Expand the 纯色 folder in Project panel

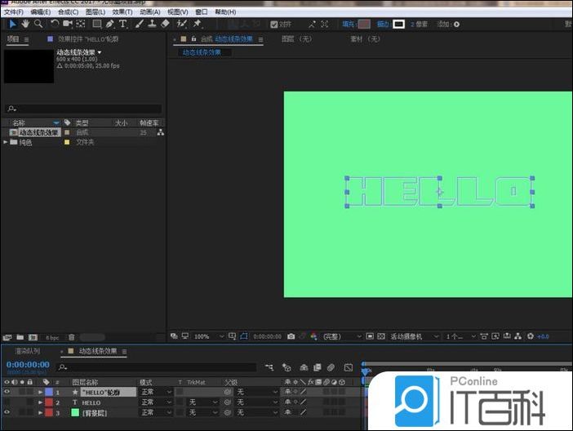pos(7,142)
